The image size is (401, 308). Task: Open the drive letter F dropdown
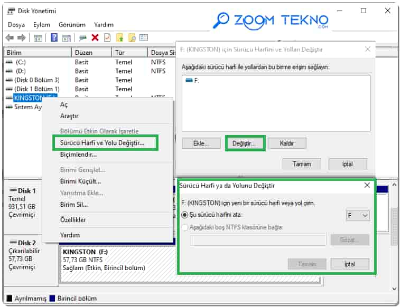tap(358, 215)
